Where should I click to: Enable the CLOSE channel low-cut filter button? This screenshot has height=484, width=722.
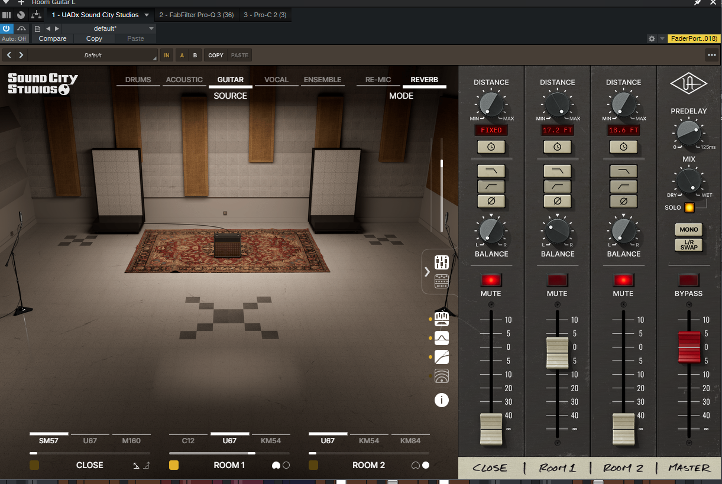tap(491, 186)
